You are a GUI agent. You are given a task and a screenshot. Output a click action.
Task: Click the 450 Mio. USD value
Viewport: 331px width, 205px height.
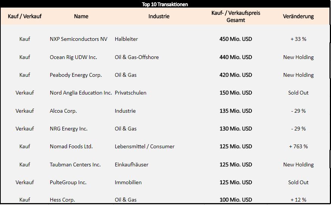(236, 39)
